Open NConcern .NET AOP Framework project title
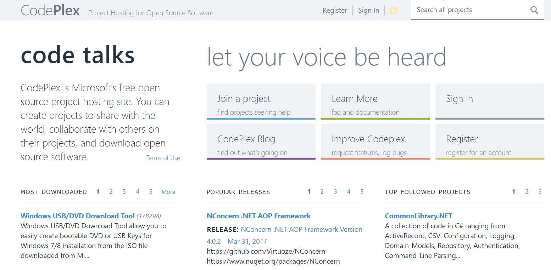551x270 pixels. coord(258,216)
